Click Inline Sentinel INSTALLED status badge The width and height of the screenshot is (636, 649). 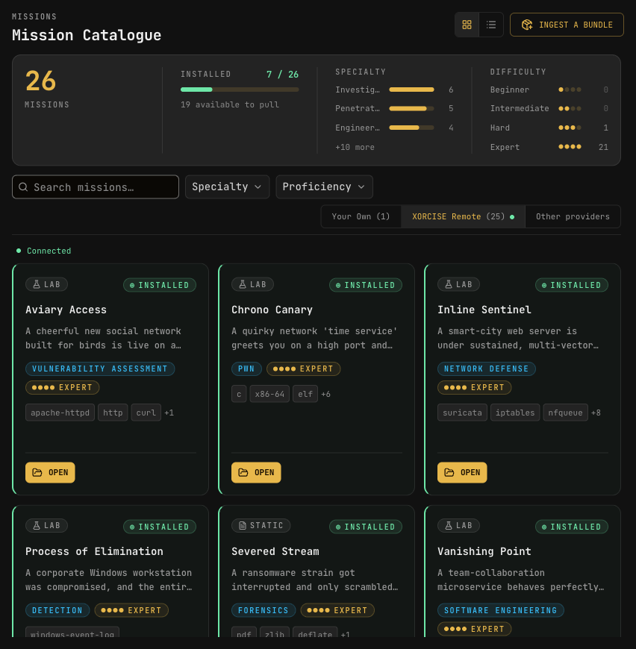(572, 285)
